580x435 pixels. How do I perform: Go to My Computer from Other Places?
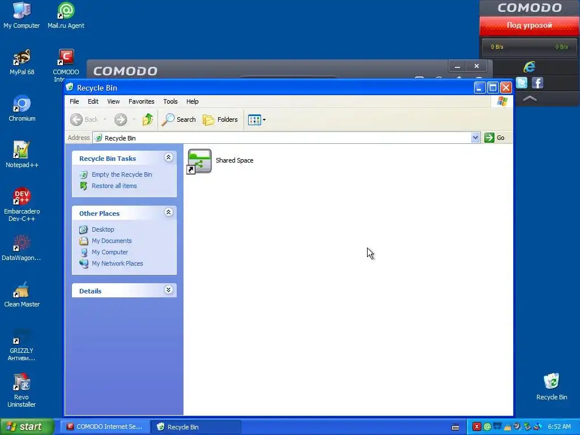pyautogui.click(x=110, y=252)
